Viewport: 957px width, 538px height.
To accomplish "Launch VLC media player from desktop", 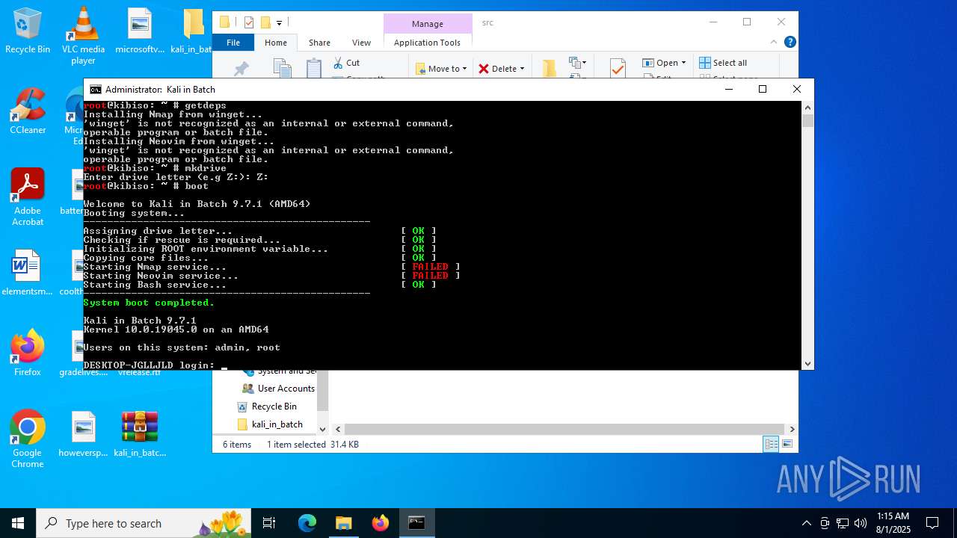I will (84, 36).
